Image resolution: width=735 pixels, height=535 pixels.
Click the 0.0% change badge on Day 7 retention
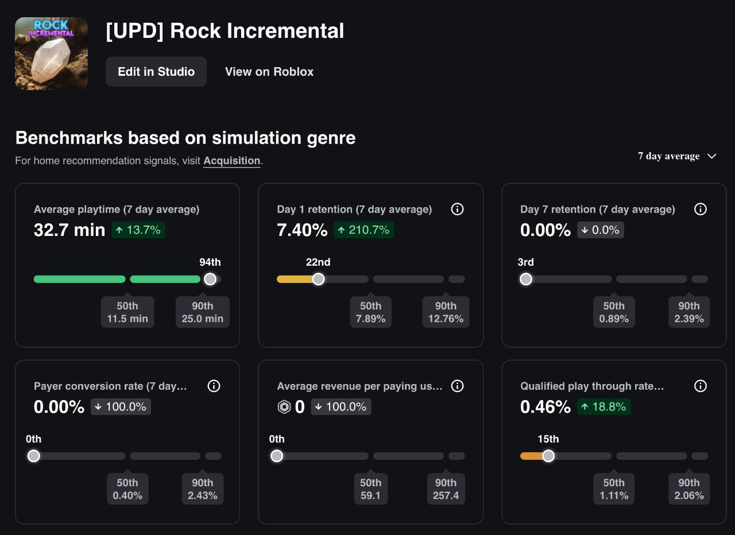[x=601, y=230]
